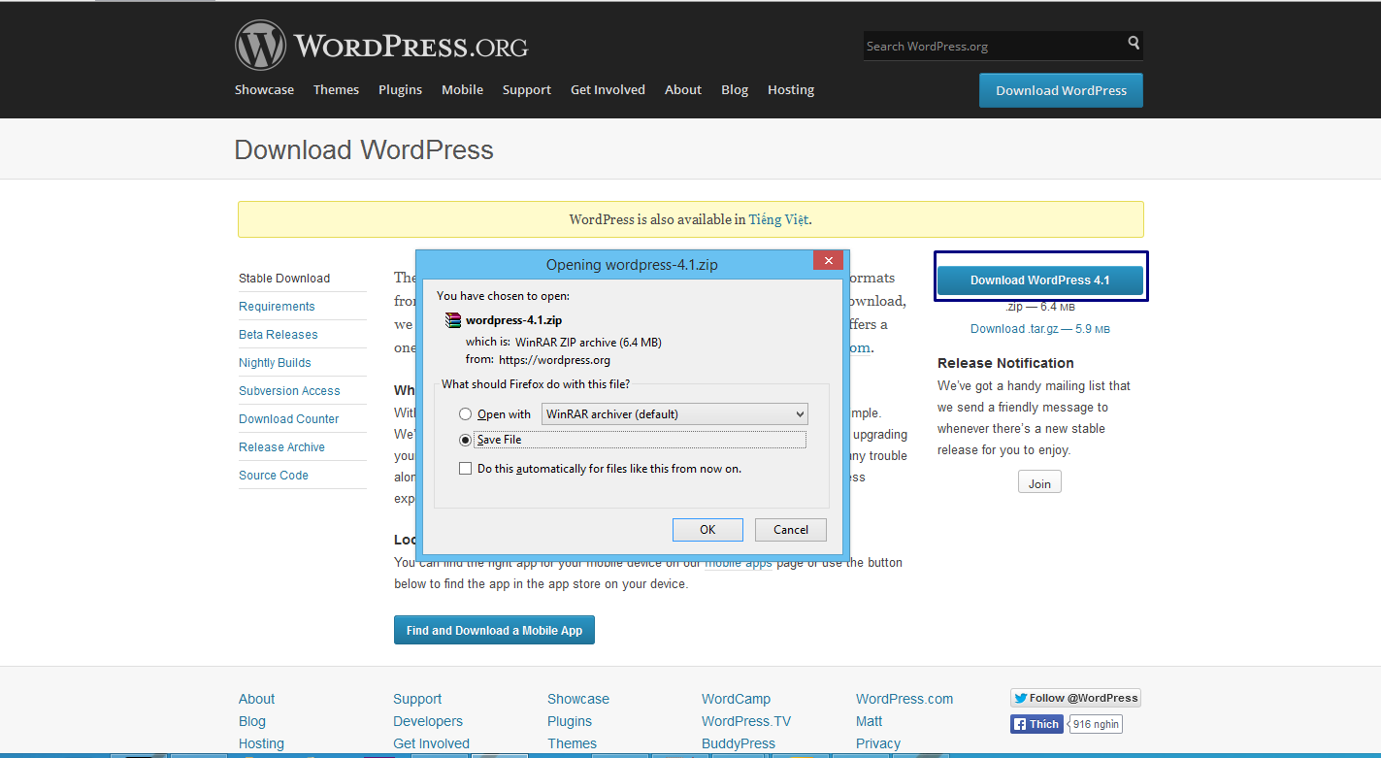Click the search magnifier icon
The height and width of the screenshot is (758, 1381).
pyautogui.click(x=1133, y=44)
